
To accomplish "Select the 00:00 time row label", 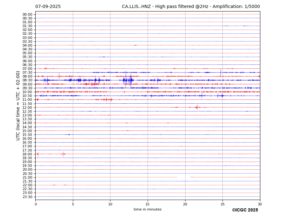I will click(27, 15).
